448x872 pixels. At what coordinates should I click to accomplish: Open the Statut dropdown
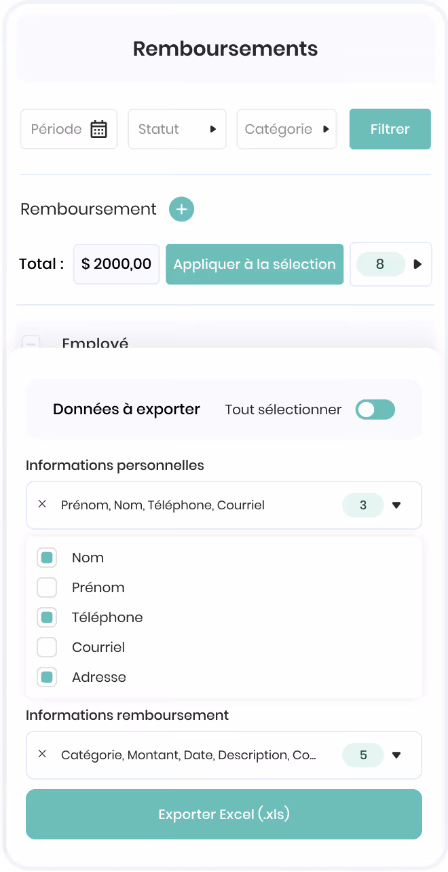(177, 129)
